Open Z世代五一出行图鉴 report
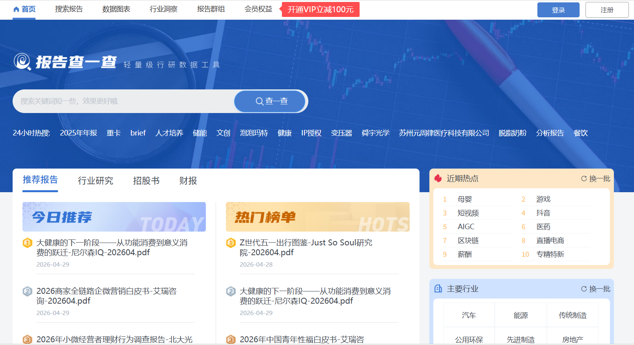Viewport: 634px width, 345px height. (x=306, y=247)
